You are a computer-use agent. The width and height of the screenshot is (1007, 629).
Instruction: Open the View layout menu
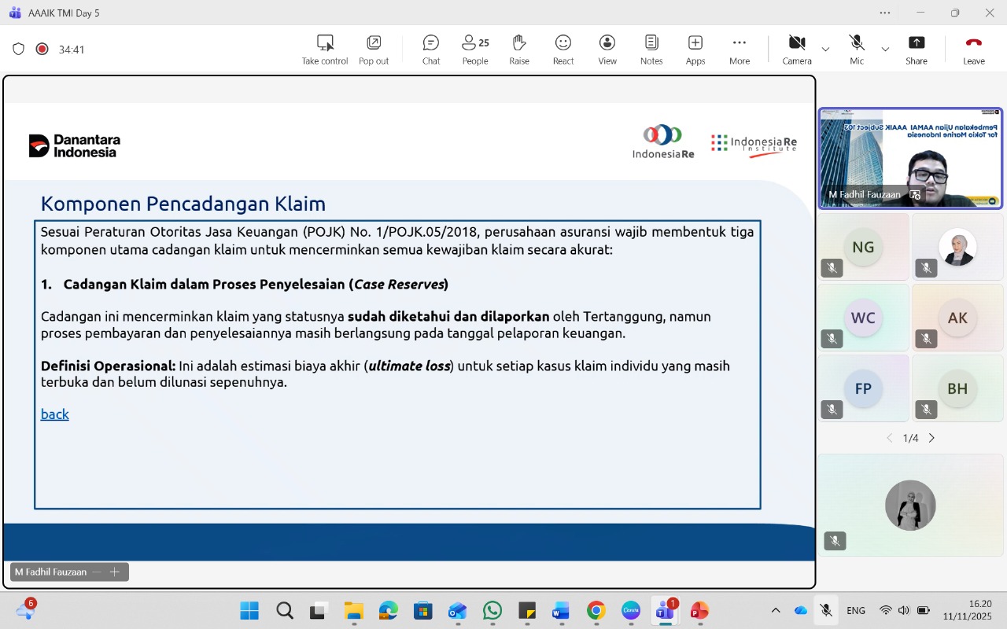pos(607,50)
